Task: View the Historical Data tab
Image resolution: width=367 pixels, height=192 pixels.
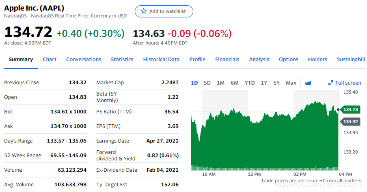Action: tap(161, 59)
